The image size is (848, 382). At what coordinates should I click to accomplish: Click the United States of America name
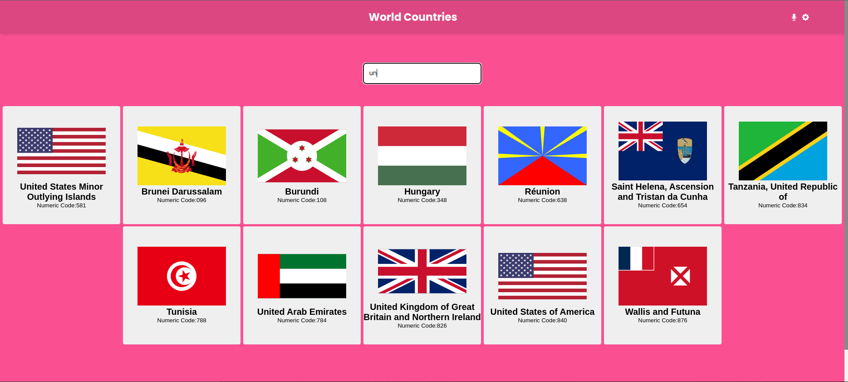tap(542, 312)
